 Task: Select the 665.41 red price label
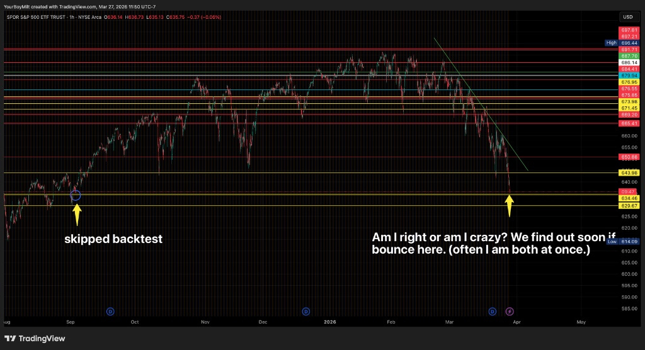(629, 123)
